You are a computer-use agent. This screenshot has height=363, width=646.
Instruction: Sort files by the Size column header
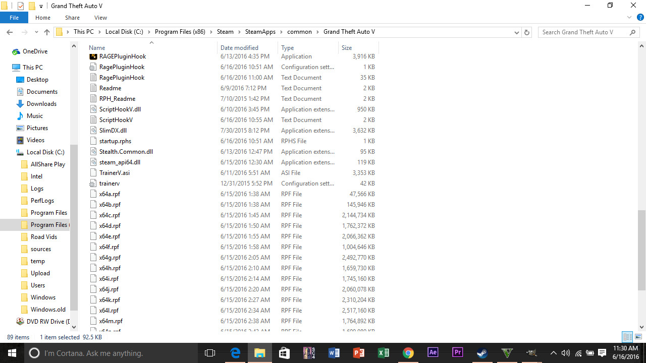pyautogui.click(x=358, y=48)
